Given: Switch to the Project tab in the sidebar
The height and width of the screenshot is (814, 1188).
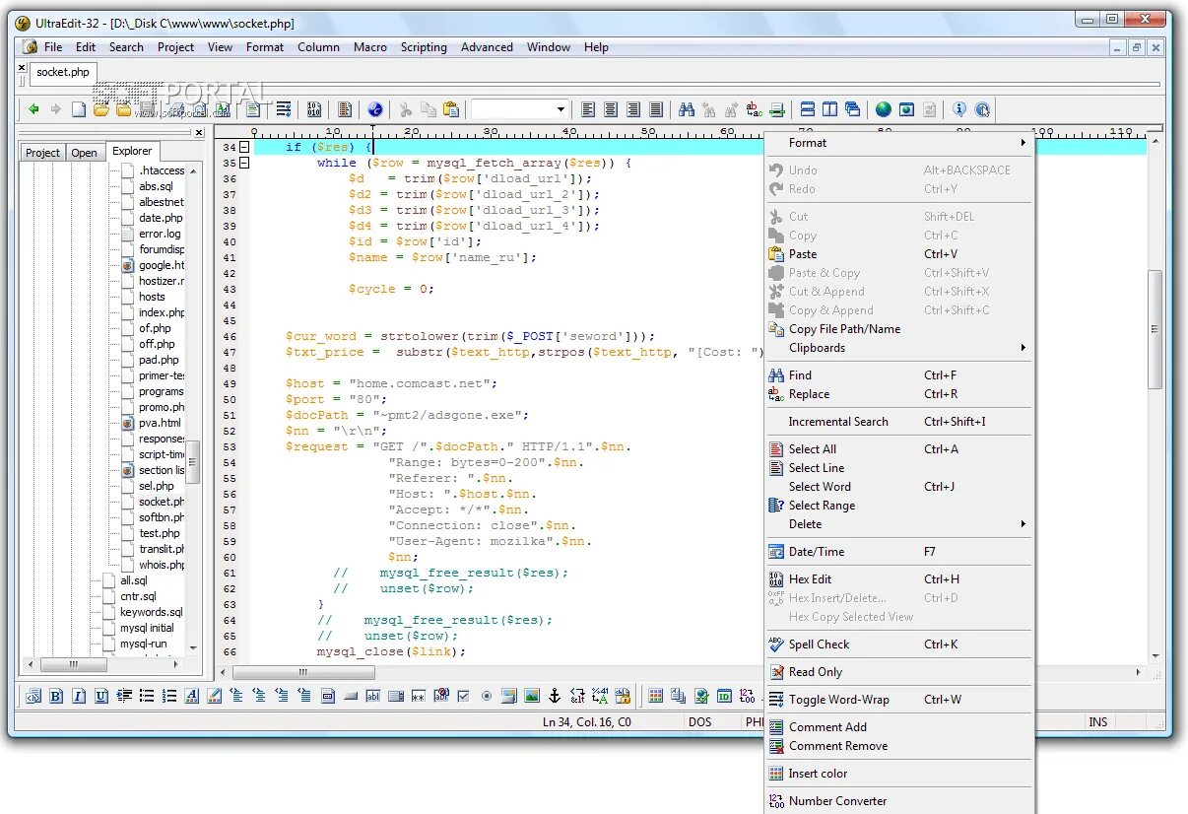Looking at the screenshot, I should tap(42, 152).
